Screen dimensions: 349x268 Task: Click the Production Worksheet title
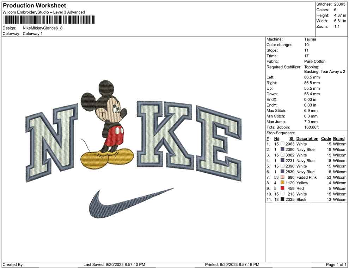coord(35,6)
